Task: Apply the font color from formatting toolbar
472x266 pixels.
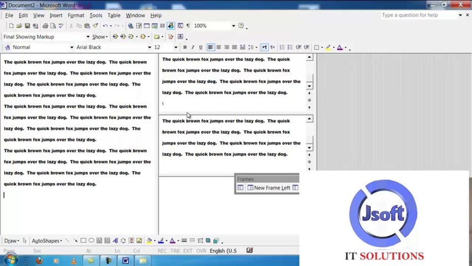Action: (340, 47)
